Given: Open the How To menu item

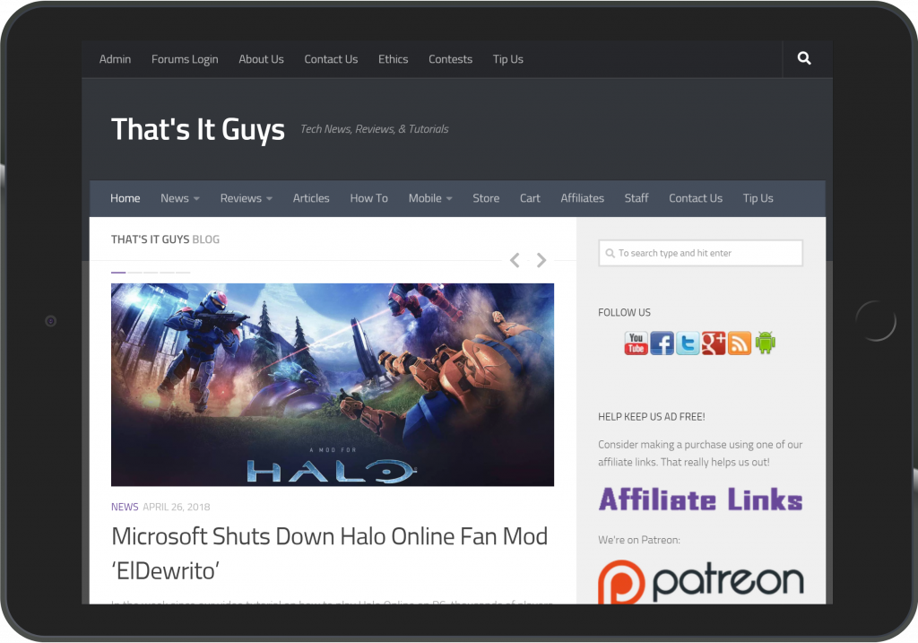Looking at the screenshot, I should coord(368,198).
